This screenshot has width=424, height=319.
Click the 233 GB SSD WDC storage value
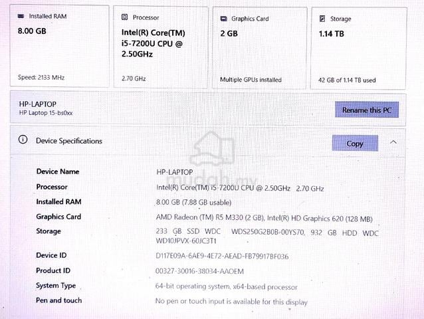click(x=267, y=237)
